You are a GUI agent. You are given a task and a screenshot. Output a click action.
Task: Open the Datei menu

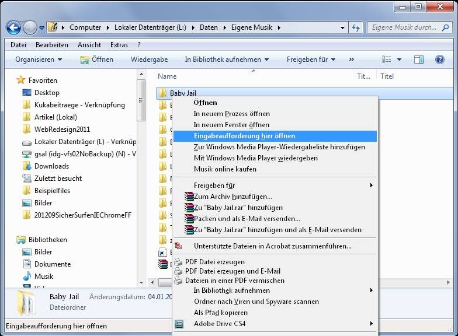click(19, 45)
